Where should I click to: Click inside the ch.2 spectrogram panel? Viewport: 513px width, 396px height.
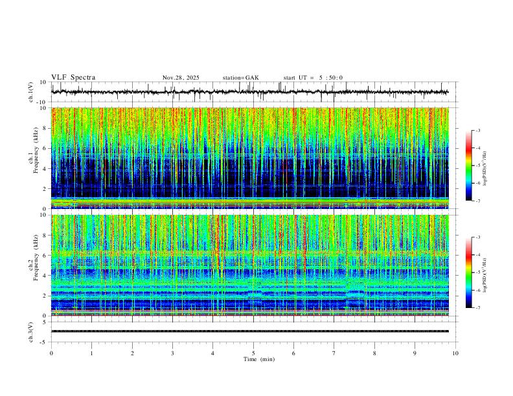pos(249,265)
